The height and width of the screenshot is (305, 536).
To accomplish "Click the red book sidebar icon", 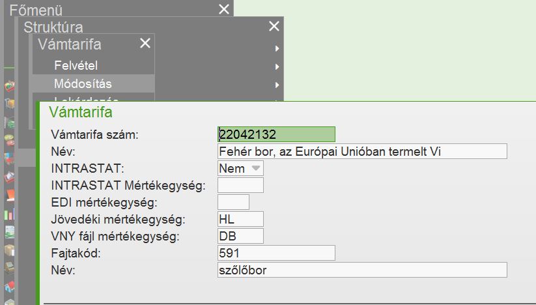I will pyautogui.click(x=9, y=196).
